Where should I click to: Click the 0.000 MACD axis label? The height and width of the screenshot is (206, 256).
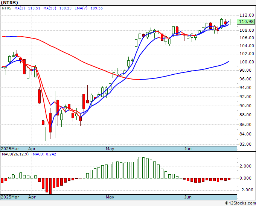[245, 178]
